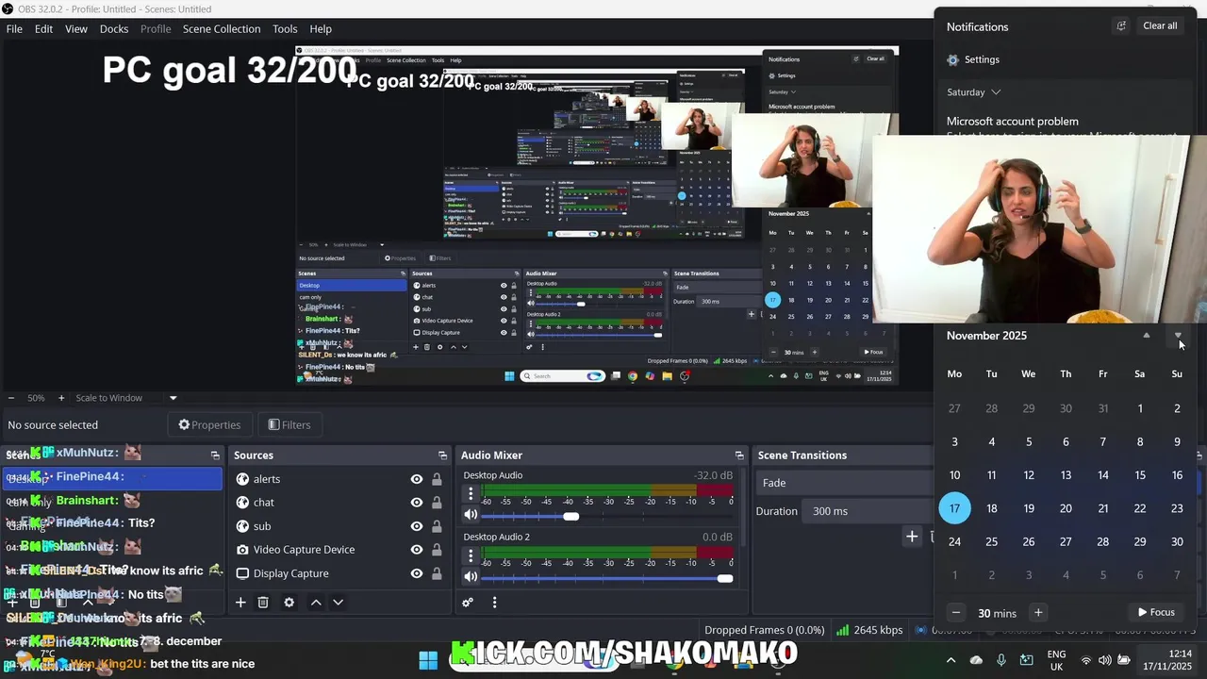
Task: Add a new scene transition plus icon
Action: (912, 537)
